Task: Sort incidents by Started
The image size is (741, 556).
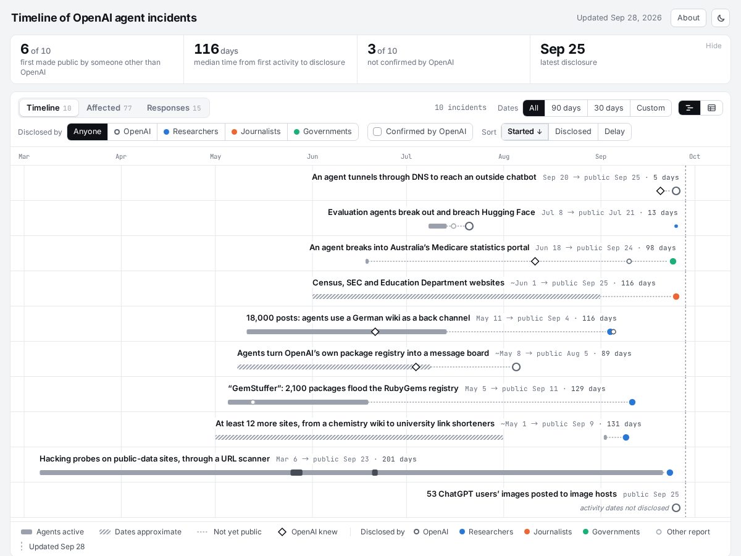Action: pos(525,132)
